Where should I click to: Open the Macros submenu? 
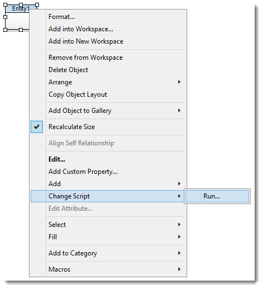click(x=108, y=269)
